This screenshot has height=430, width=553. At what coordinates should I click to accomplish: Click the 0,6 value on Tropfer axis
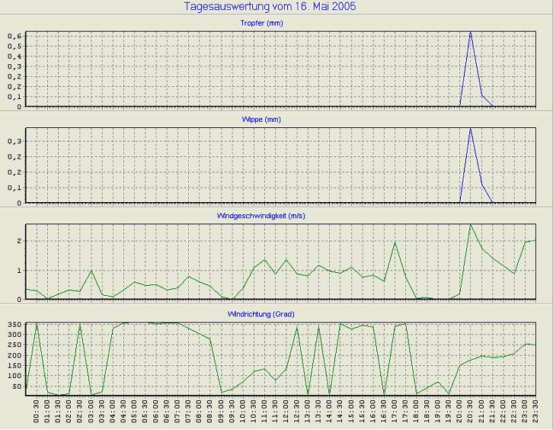14,36
